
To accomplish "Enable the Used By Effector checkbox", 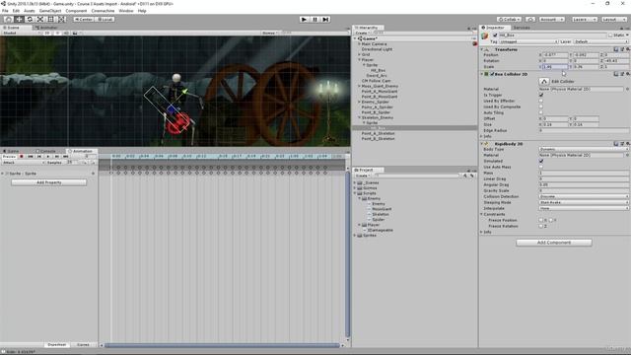I will point(541,101).
